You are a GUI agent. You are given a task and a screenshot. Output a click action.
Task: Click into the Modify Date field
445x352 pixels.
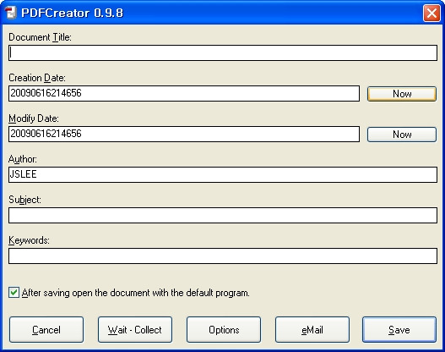pos(184,134)
